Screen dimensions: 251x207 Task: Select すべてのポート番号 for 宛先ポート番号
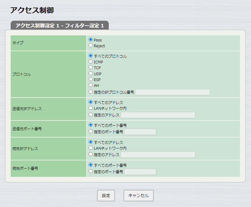(90, 165)
